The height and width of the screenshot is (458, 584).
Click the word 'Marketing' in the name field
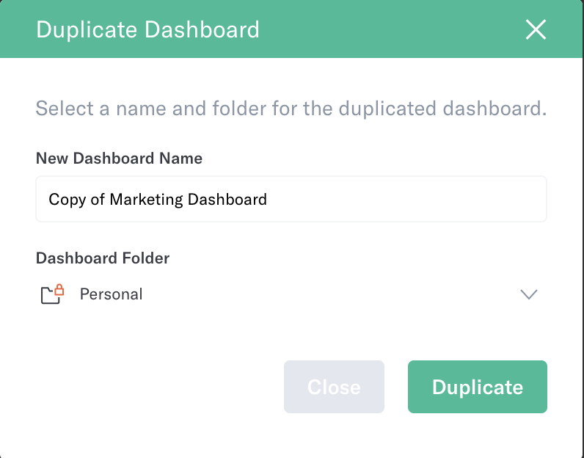point(147,200)
